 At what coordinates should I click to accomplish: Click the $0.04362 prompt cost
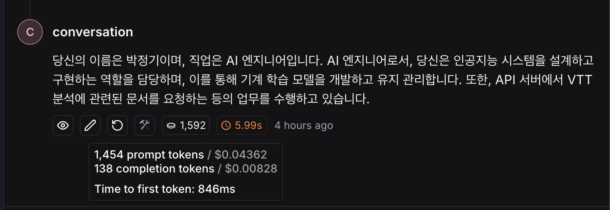pos(240,155)
